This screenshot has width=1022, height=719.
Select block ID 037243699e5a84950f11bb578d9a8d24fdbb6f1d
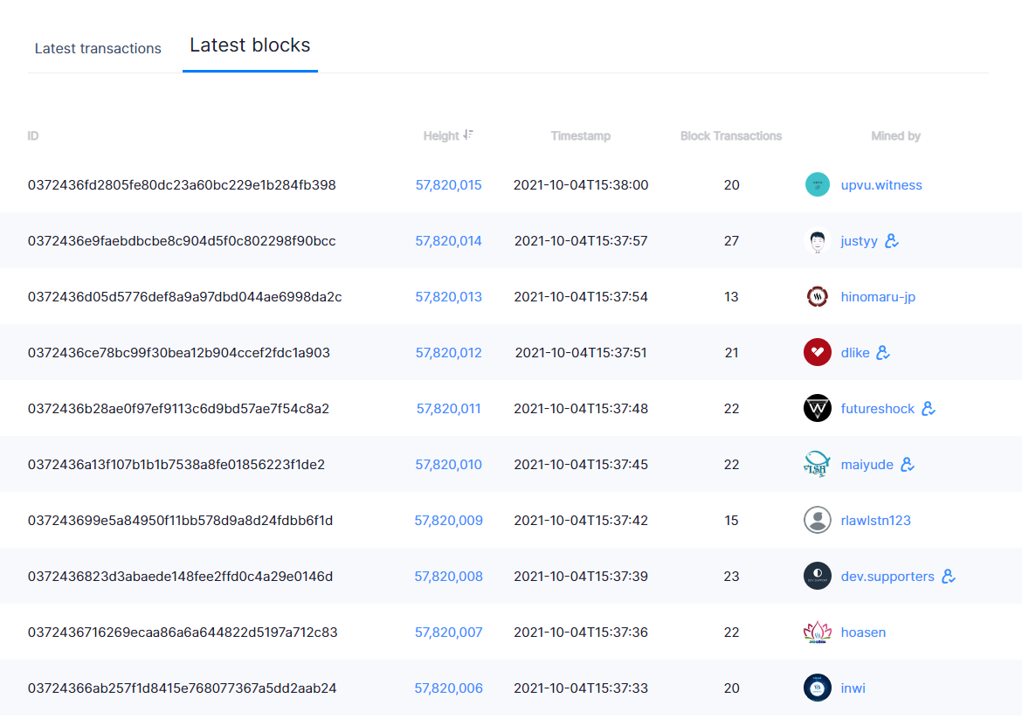point(181,521)
